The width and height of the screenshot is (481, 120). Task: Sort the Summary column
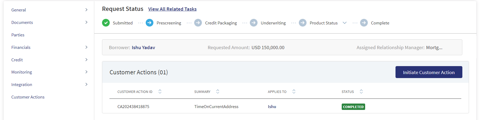point(218,92)
